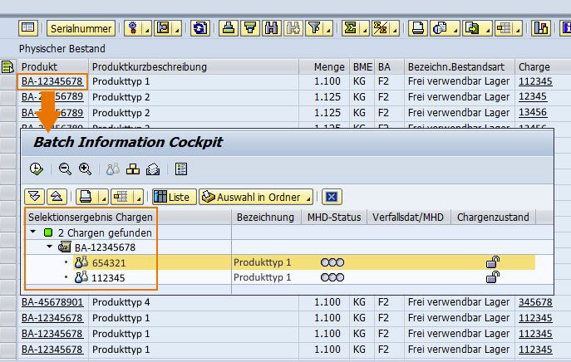Expand all nodes with double-down arrow button
This screenshot has height=362, width=571.
click(x=35, y=197)
